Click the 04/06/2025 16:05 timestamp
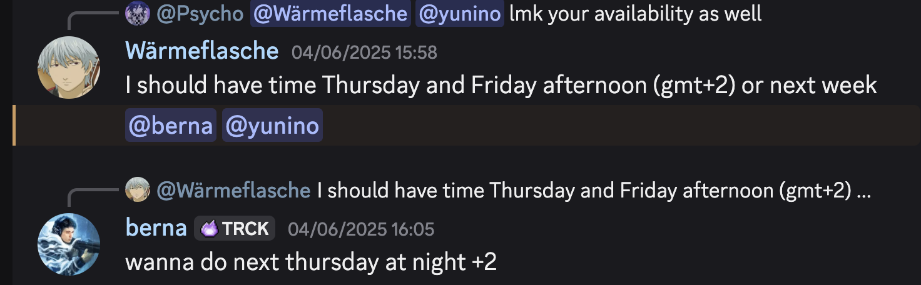Image resolution: width=921 pixels, height=285 pixels. 361,229
